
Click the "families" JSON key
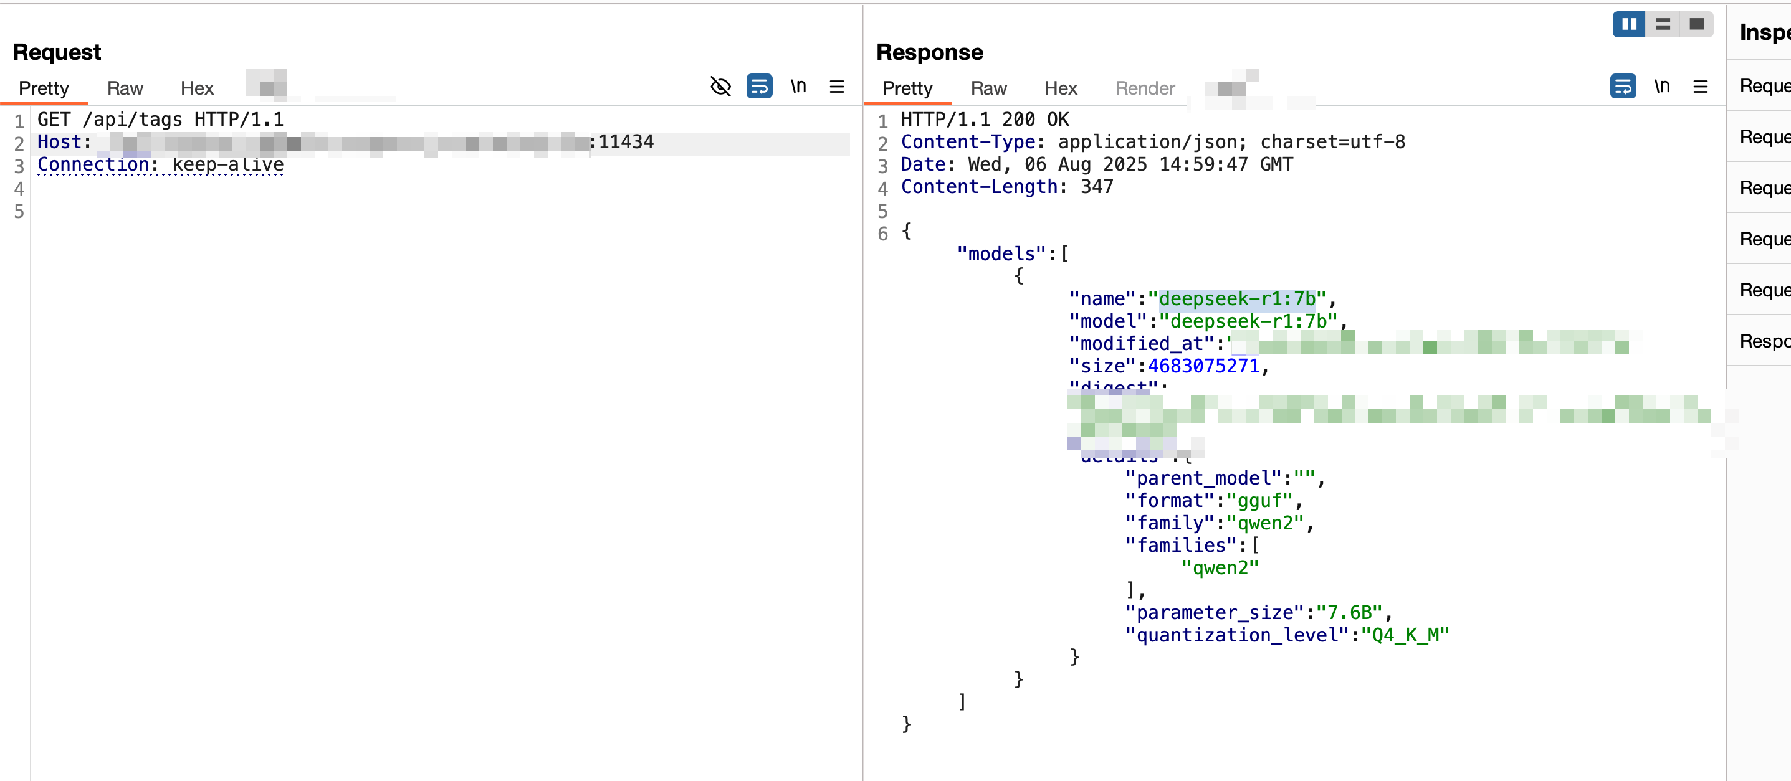click(1182, 546)
